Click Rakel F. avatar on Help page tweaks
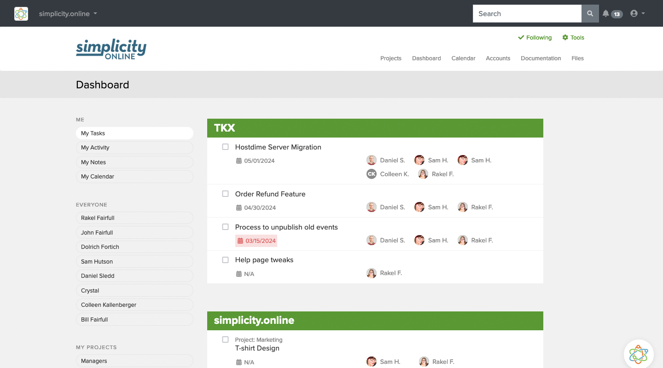Screen dimensions: 663x368 pos(372,273)
